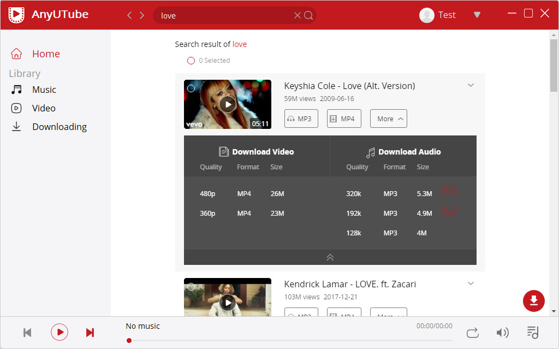Open the Video library
This screenshot has height=349, width=559.
coord(44,108)
